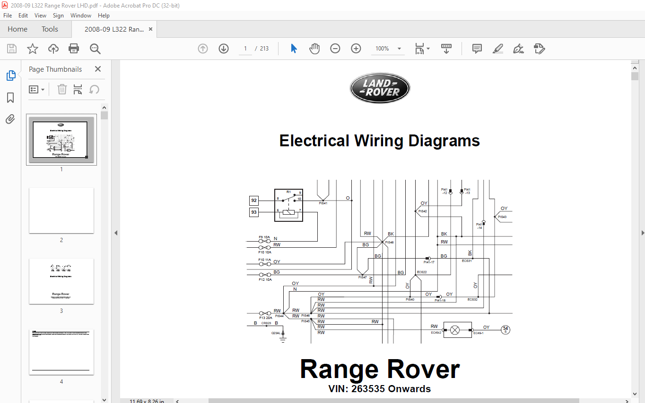Image resolution: width=645 pixels, height=403 pixels.
Task: Click the upload to cloud icon
Action: tap(53, 49)
